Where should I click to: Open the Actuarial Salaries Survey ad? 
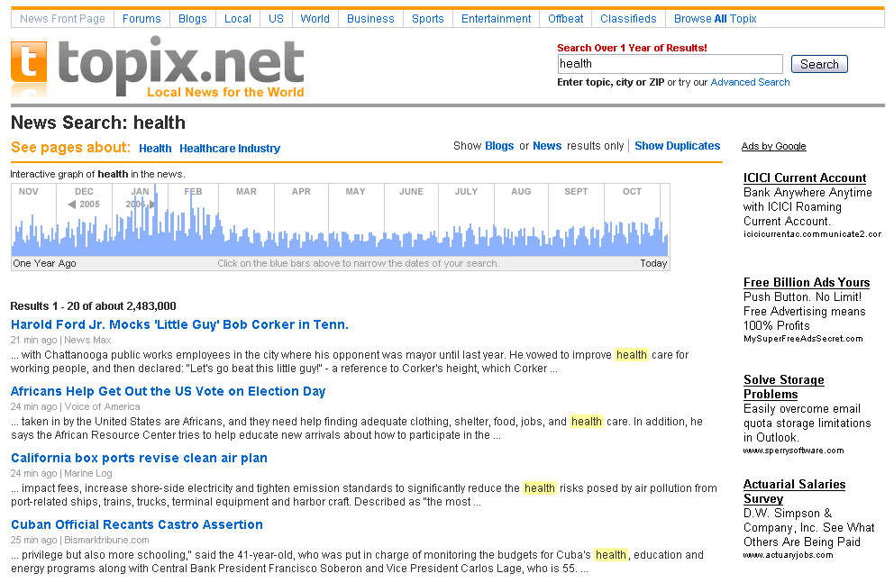tap(794, 491)
